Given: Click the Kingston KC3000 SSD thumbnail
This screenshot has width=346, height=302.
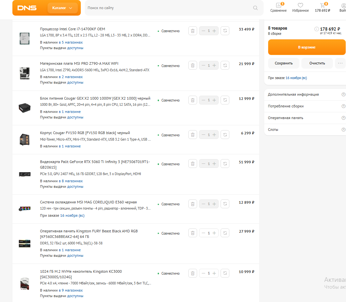Looking at the screenshot, I should (24, 284).
